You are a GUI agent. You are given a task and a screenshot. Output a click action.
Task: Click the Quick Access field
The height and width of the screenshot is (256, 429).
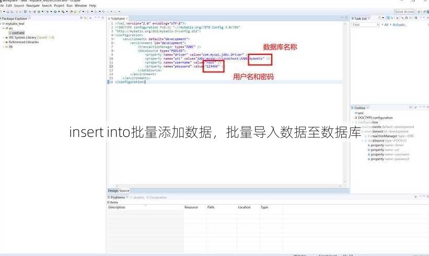(x=404, y=11)
